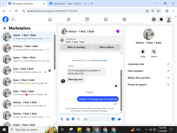Bookmark this page with the star icon

pos(158,11)
